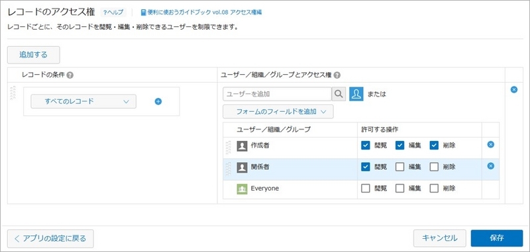The width and height of the screenshot is (530, 252).
Task: Click the magnifier icon beside the user search box
Action: [339, 94]
